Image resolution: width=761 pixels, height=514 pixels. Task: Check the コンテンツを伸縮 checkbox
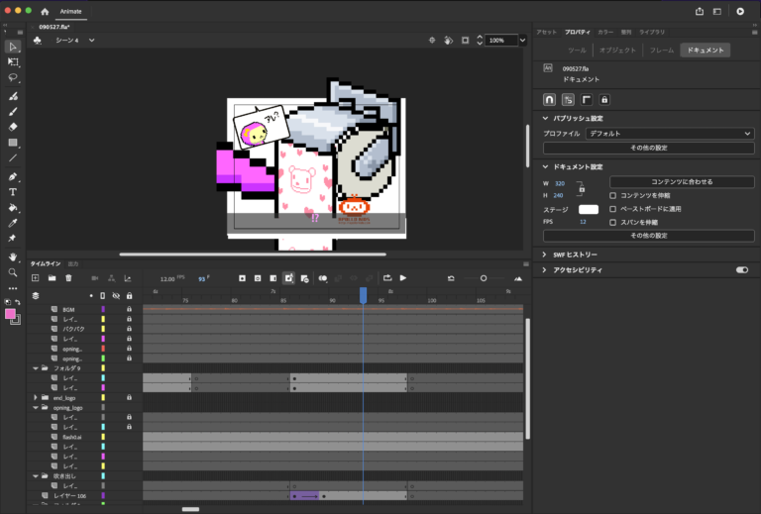tap(613, 195)
